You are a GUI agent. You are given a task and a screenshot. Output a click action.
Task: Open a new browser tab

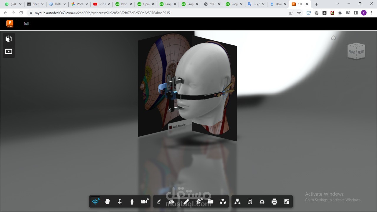tap(316, 4)
